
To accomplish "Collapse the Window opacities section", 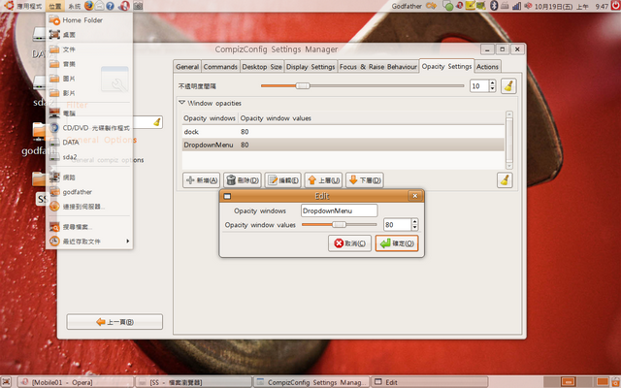I will pos(181,103).
